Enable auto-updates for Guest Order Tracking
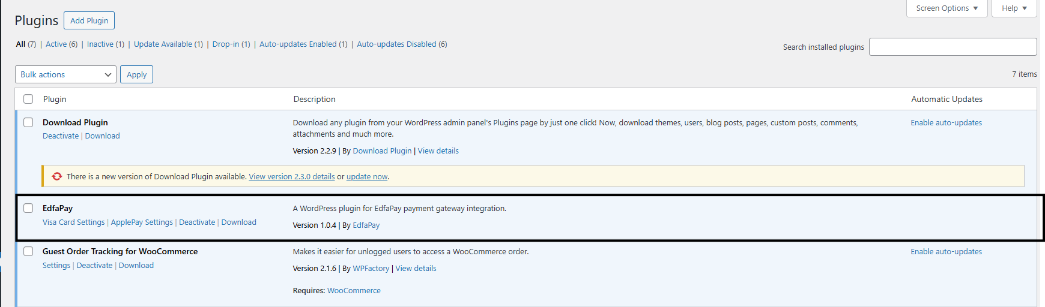The height and width of the screenshot is (307, 1045). 947,251
